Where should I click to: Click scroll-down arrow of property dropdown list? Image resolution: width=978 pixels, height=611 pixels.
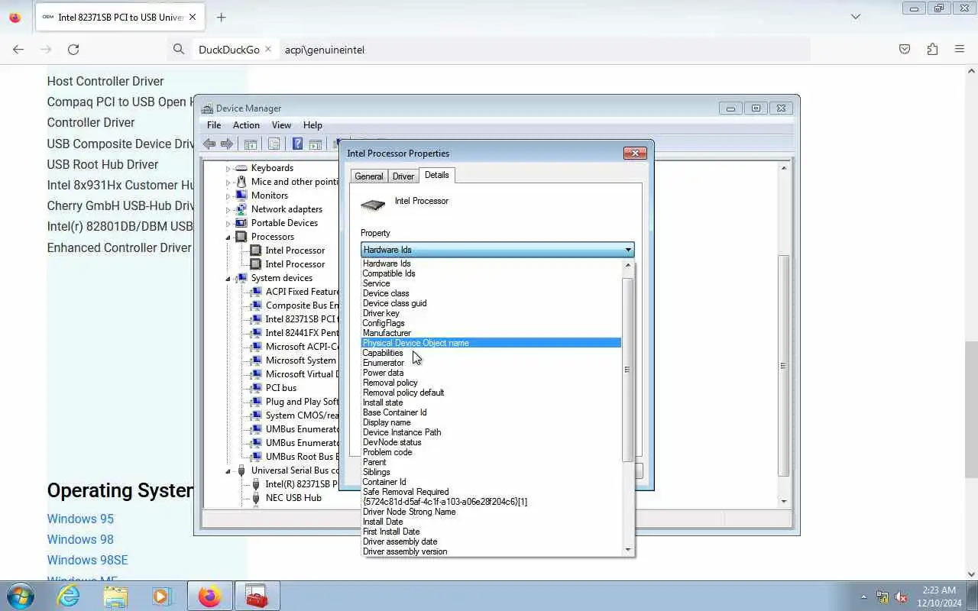coord(628,550)
